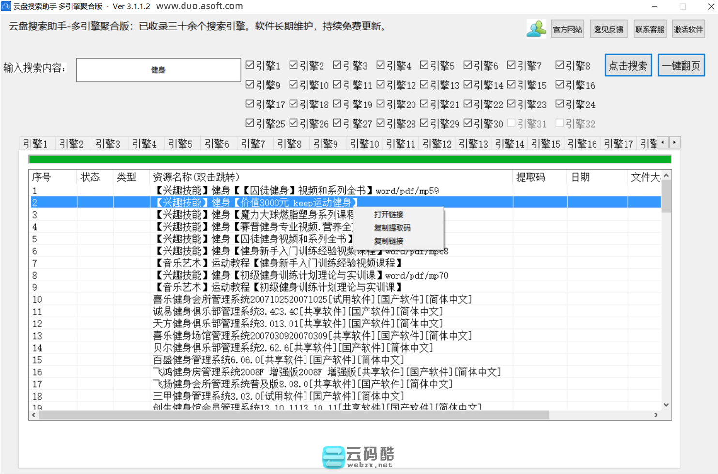Disable the 引擎30 checkbox
Image resolution: width=718 pixels, height=474 pixels.
click(468, 123)
